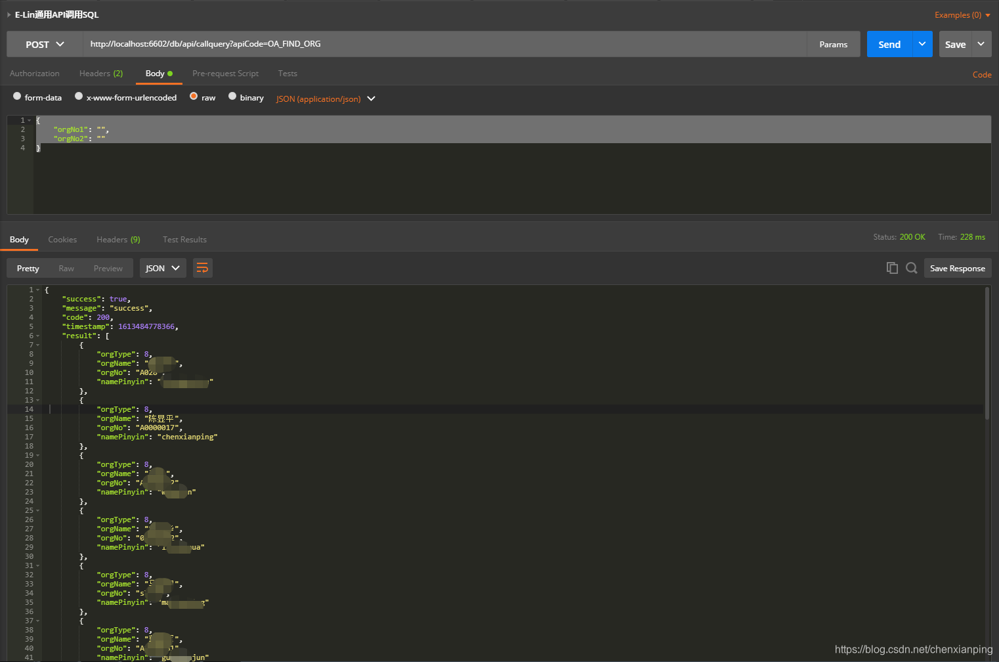999x662 pixels.
Task: Click the 228 ms time value
Action: (973, 237)
